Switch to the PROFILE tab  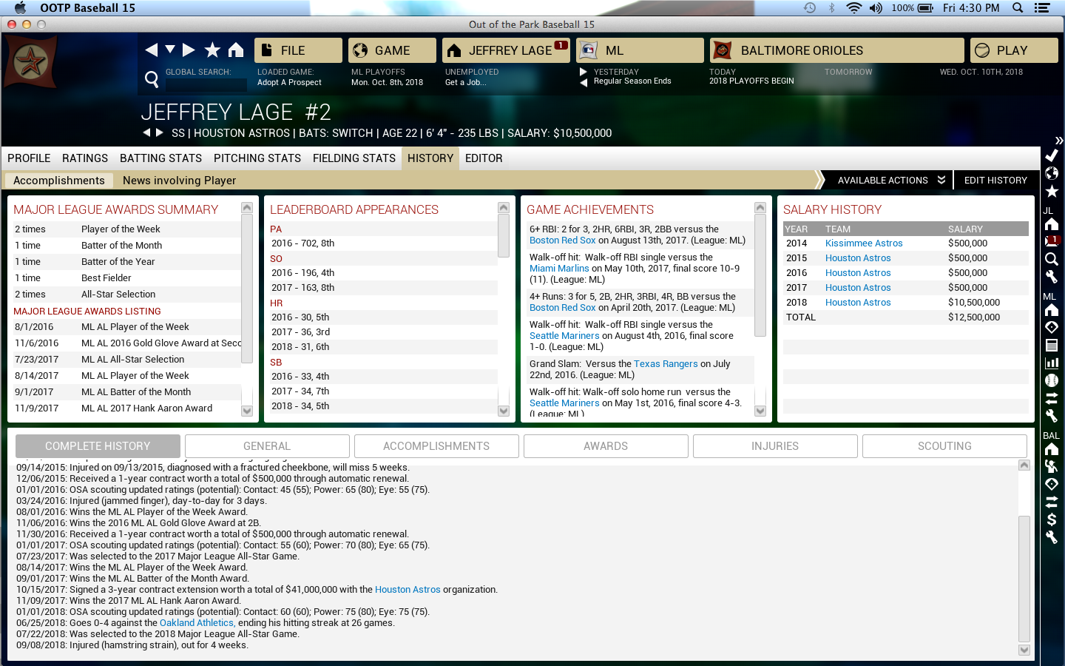29,158
